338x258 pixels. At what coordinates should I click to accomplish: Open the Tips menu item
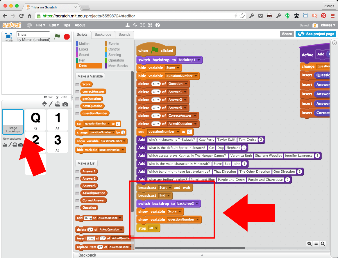(x=67, y=25)
